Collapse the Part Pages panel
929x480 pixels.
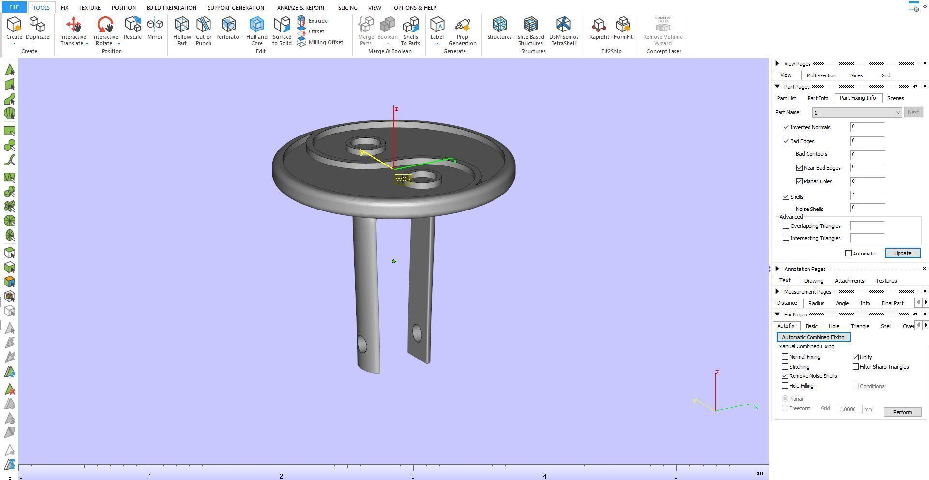coord(777,86)
